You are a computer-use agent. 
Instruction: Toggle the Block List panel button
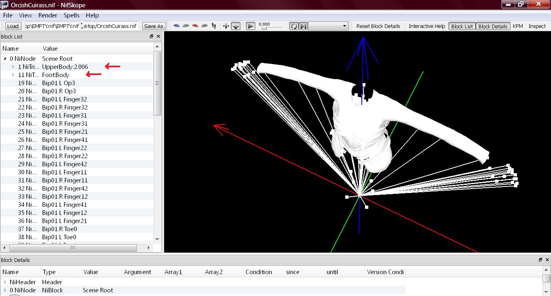(x=462, y=26)
